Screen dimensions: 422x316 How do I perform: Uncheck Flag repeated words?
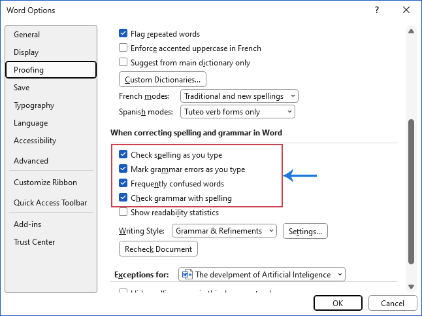[123, 33]
